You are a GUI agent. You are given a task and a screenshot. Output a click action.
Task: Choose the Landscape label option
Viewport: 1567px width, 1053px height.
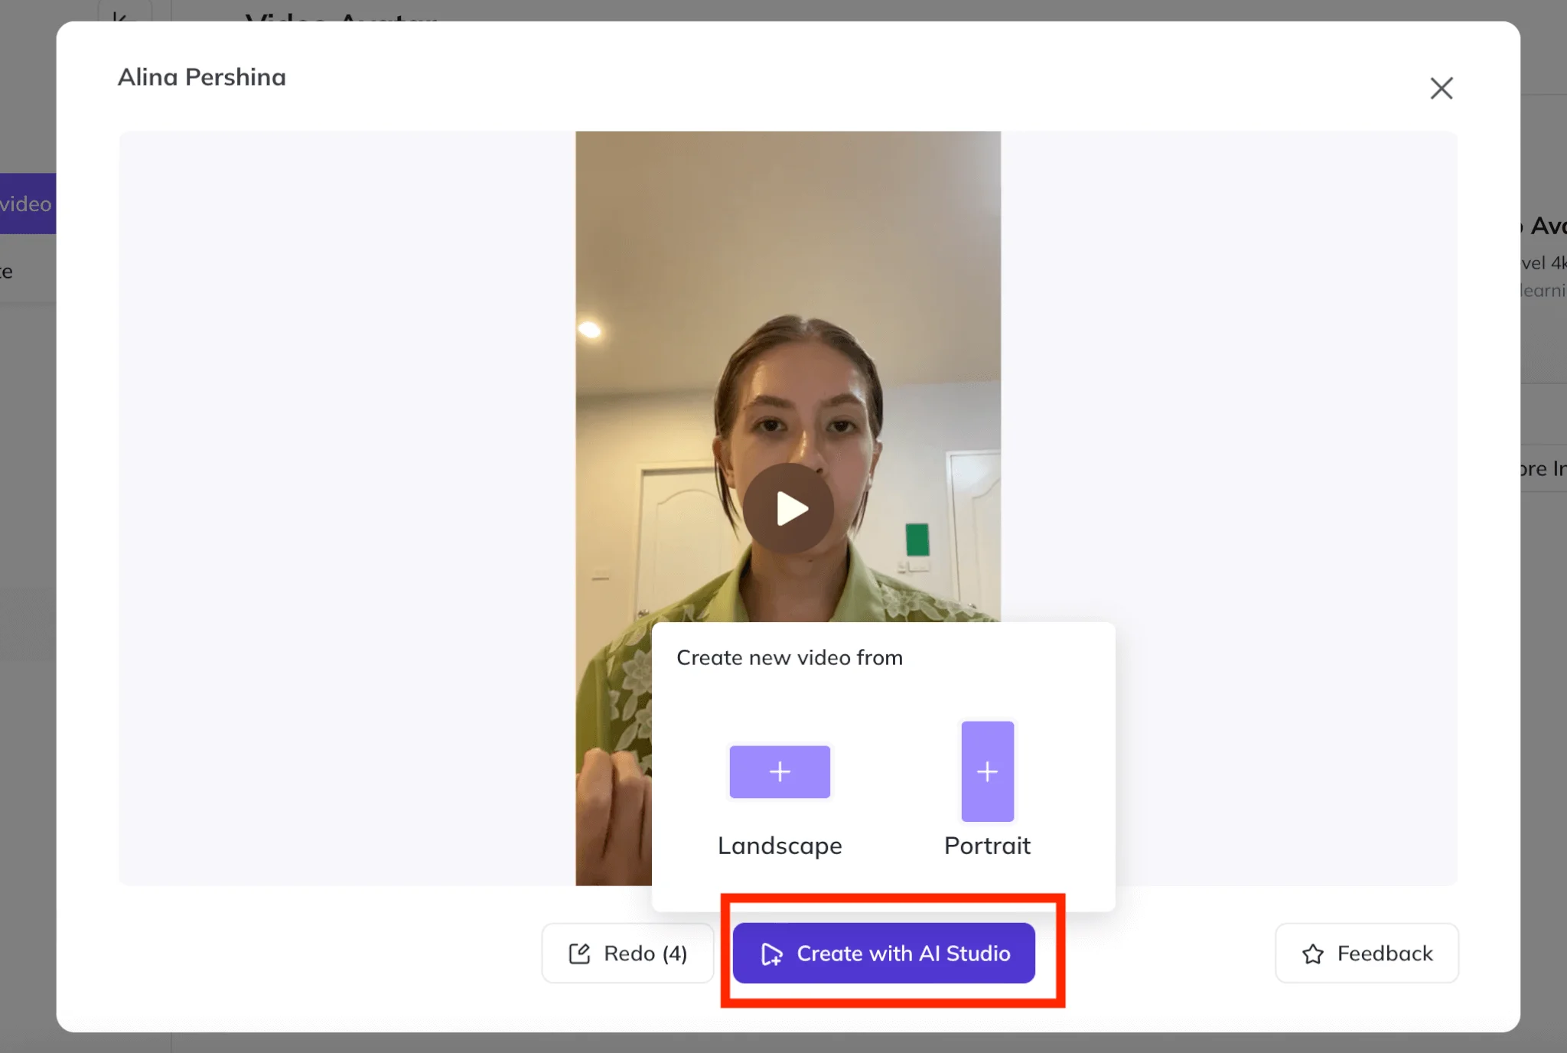click(x=779, y=846)
